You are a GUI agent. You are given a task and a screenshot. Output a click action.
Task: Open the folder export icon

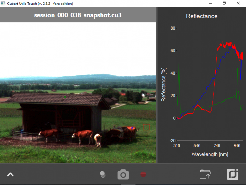pos(205,174)
